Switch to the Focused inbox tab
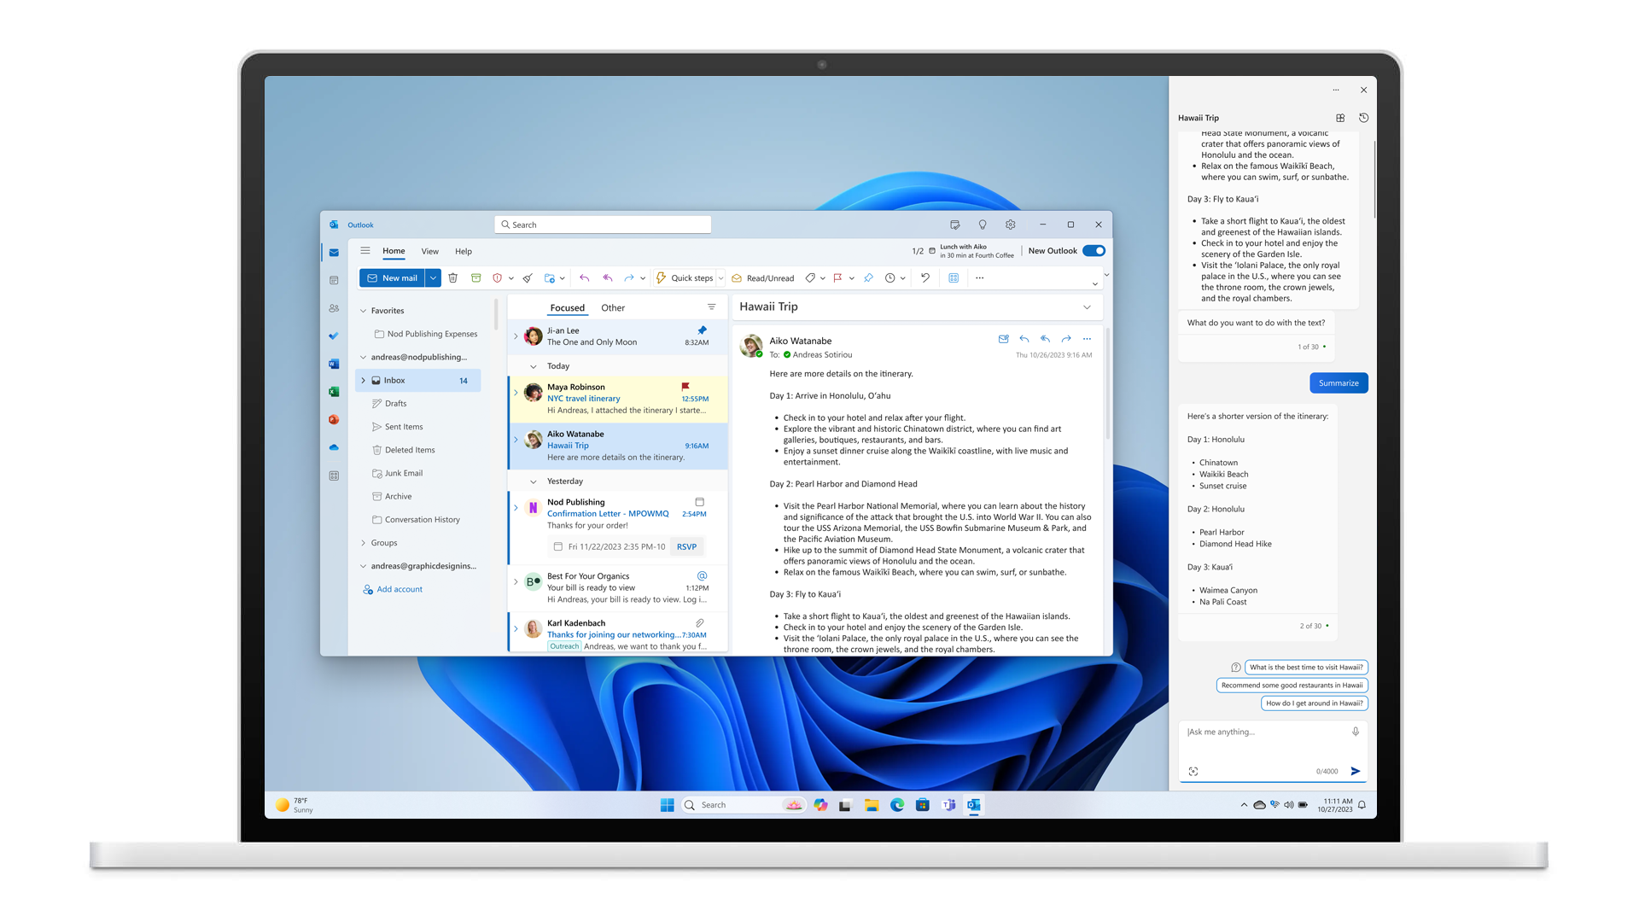 568,308
